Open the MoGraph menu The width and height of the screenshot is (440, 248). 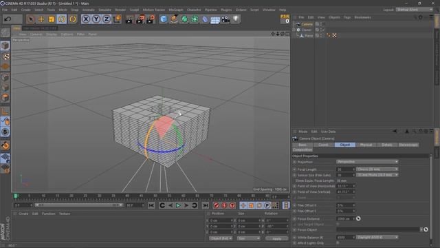coord(176,10)
